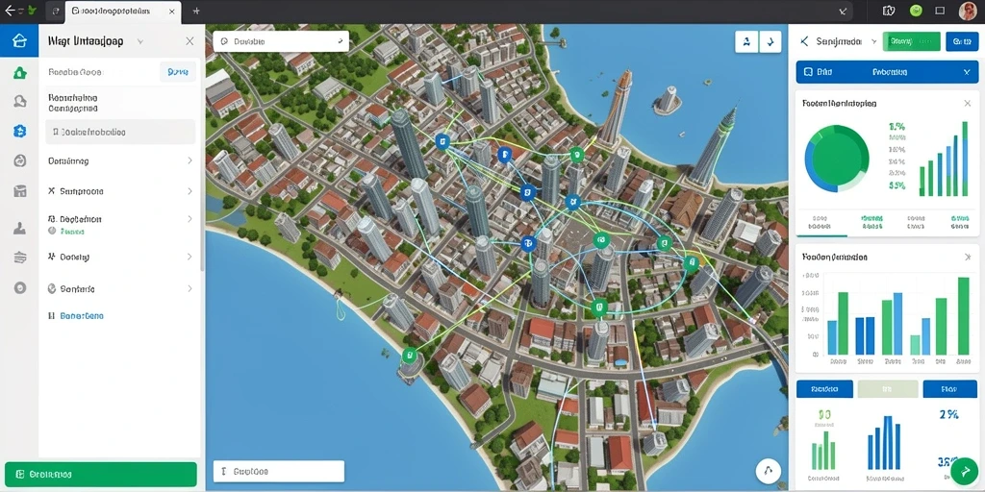Switch to the second tab under the donut chart
This screenshot has width=985, height=492.
pyautogui.click(x=871, y=221)
